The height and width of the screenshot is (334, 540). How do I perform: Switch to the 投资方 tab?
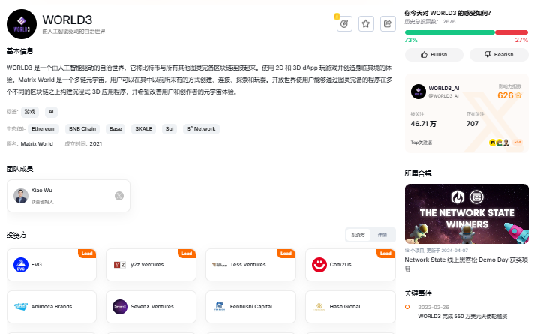[x=358, y=235]
